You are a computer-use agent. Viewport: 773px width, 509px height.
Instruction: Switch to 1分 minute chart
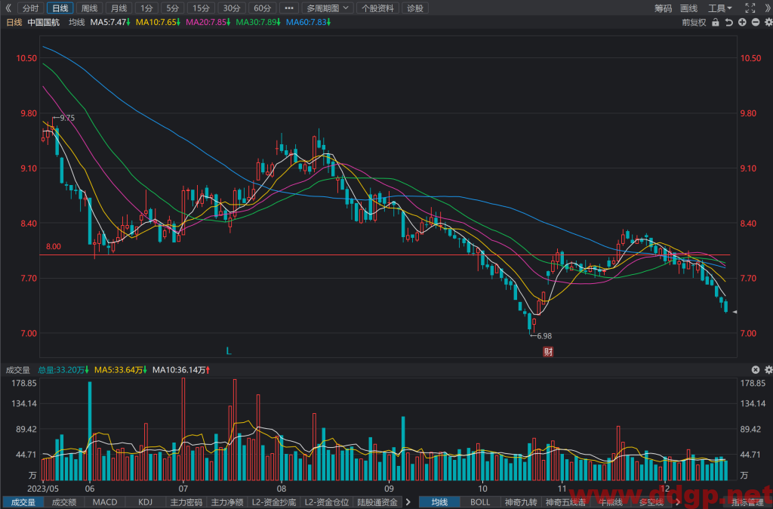pos(146,8)
